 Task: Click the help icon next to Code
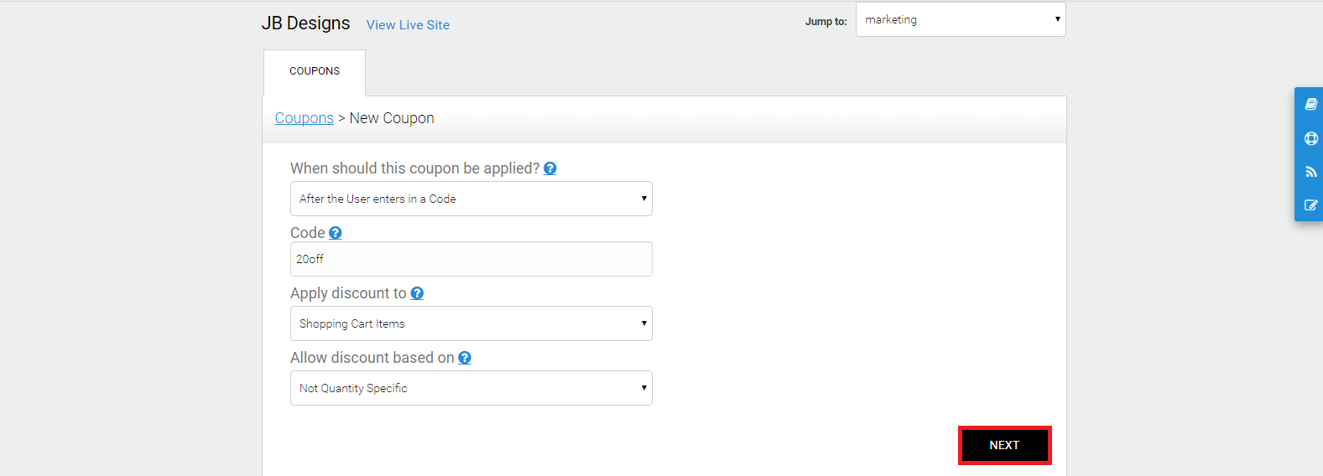pyautogui.click(x=336, y=233)
